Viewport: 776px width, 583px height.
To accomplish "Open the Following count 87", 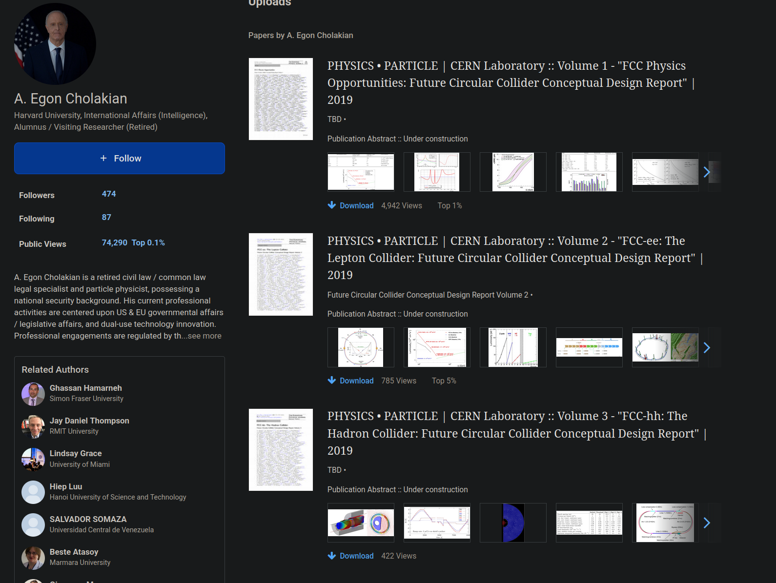I will pos(106,217).
